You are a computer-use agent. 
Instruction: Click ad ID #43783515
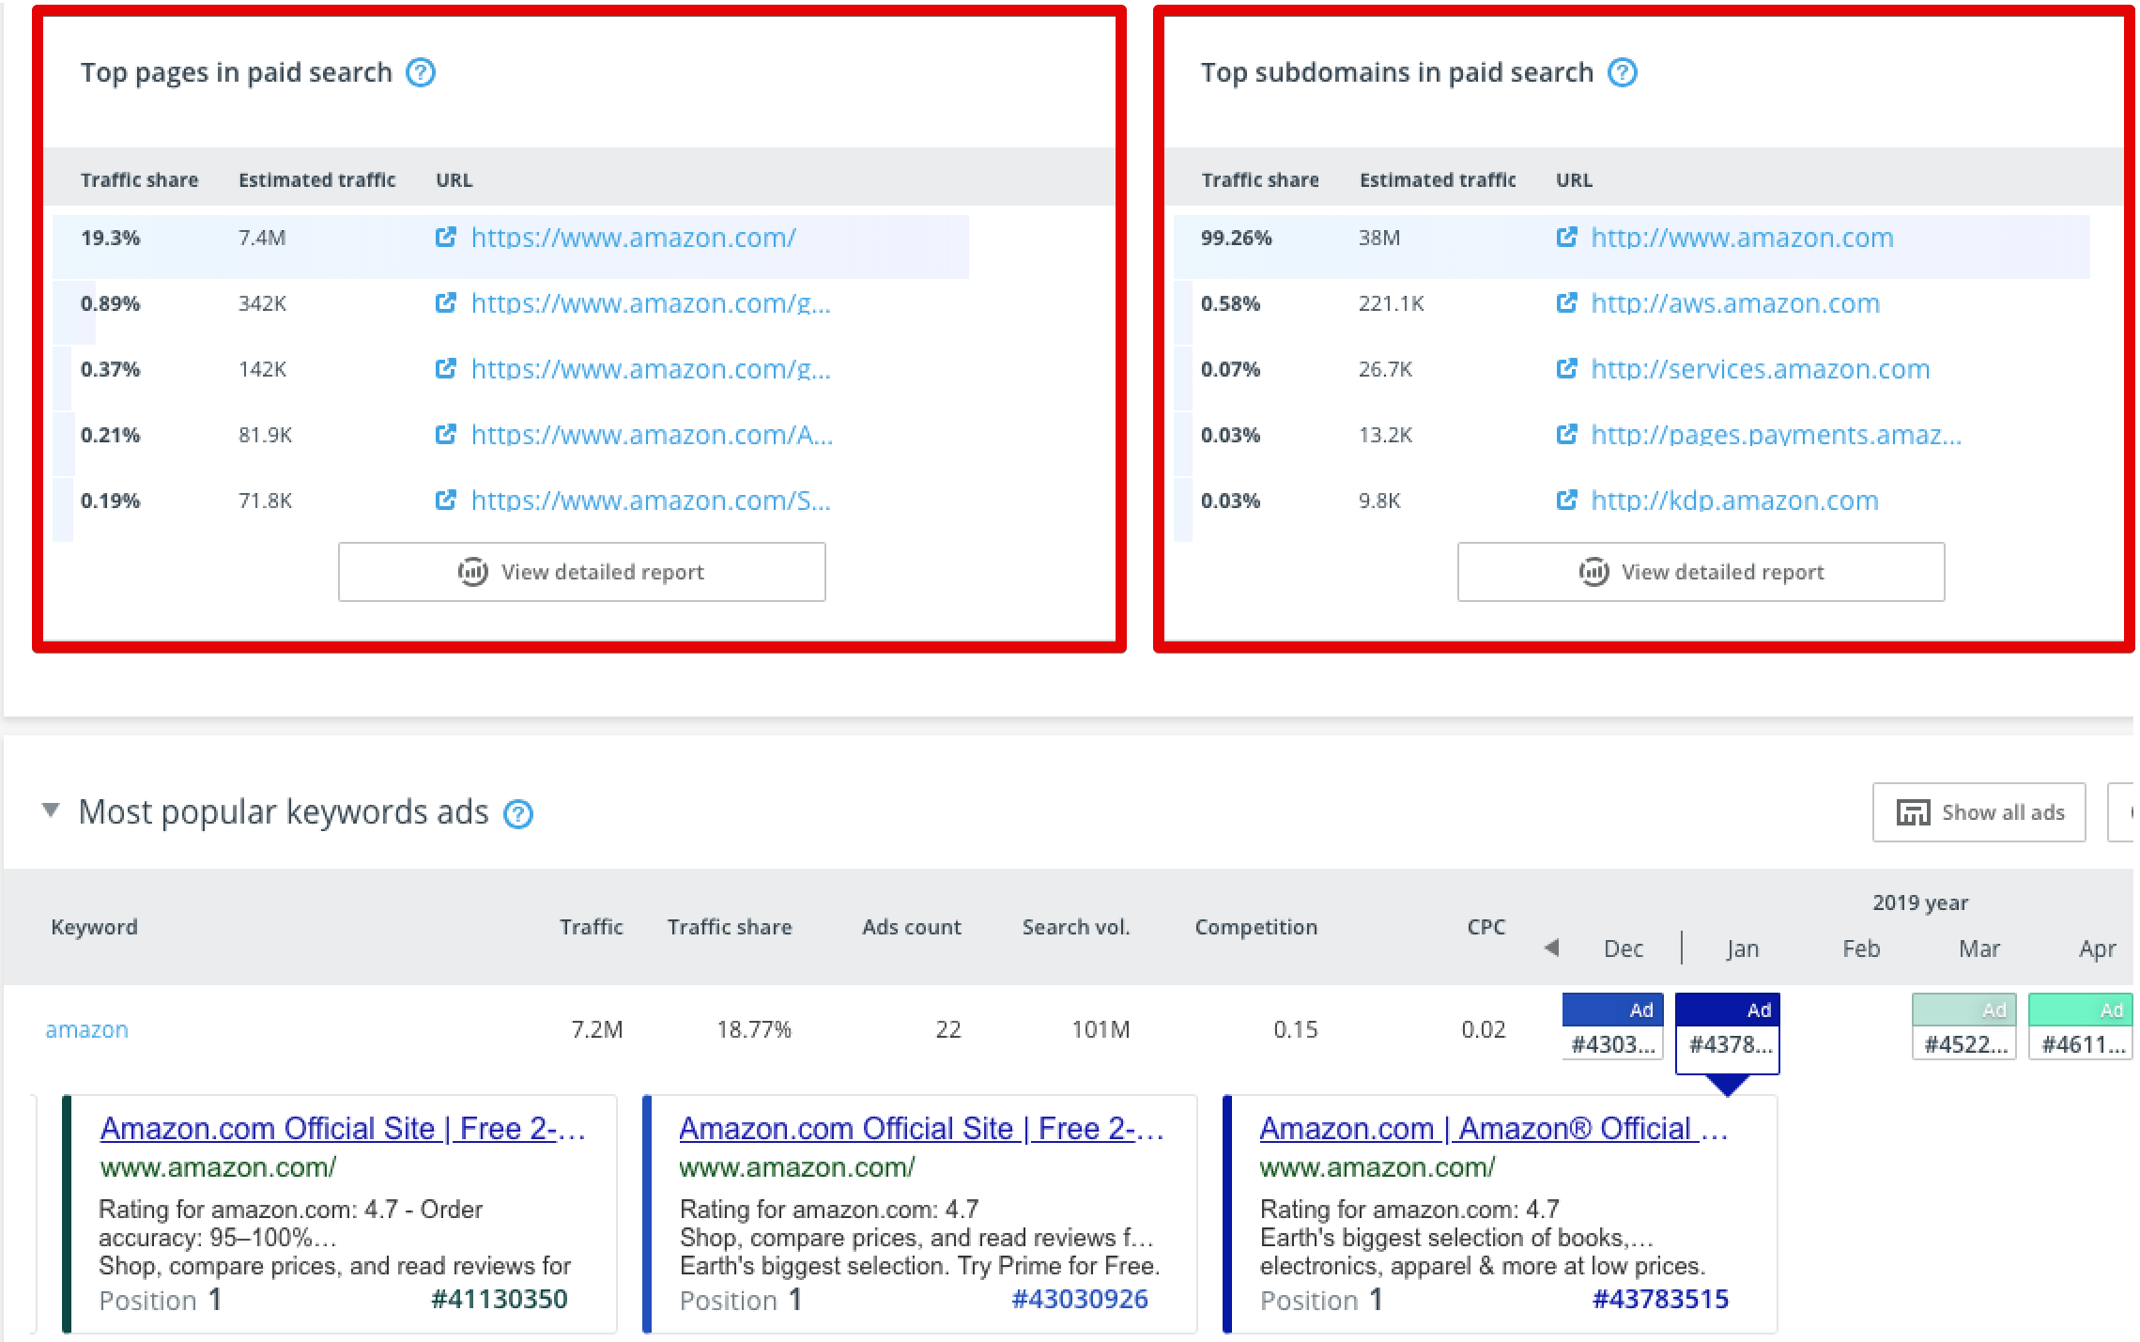coord(1660,1299)
